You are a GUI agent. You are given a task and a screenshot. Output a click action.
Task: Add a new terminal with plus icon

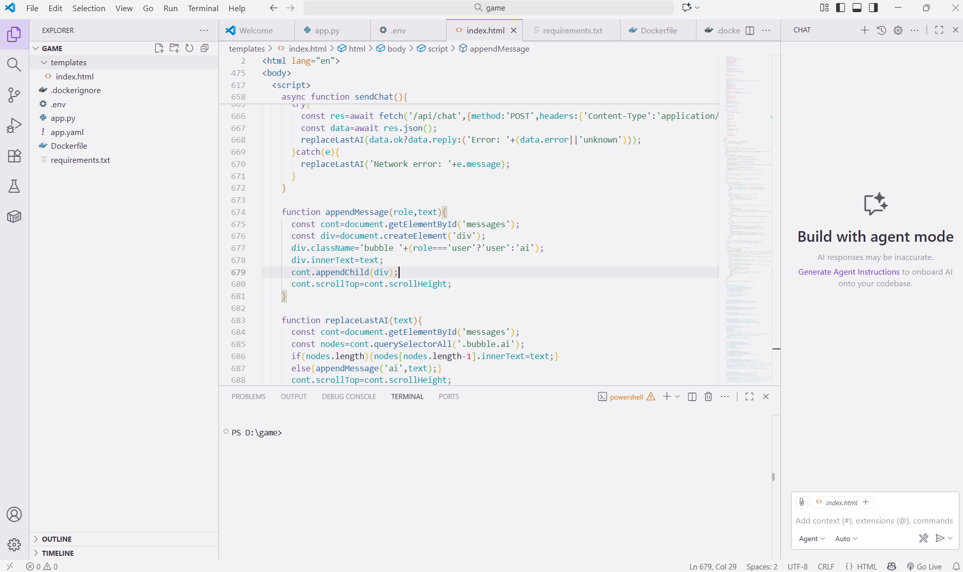[x=667, y=397]
